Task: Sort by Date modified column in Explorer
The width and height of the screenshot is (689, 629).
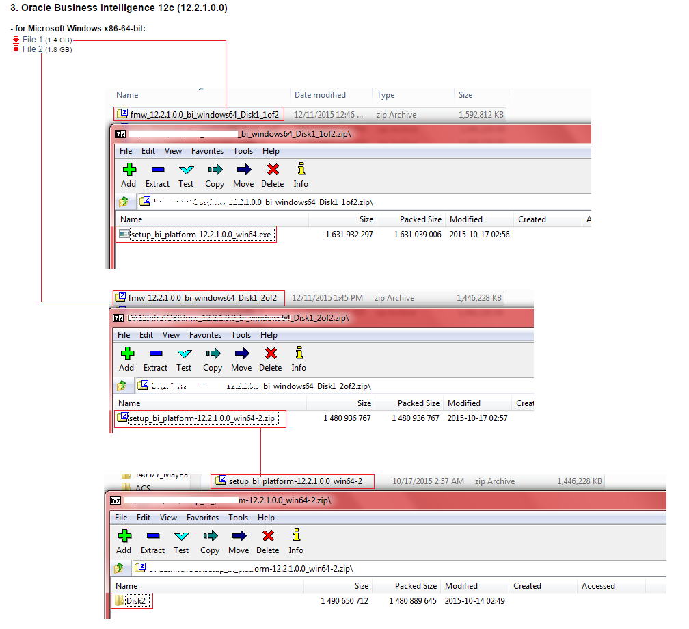Action: (320, 95)
